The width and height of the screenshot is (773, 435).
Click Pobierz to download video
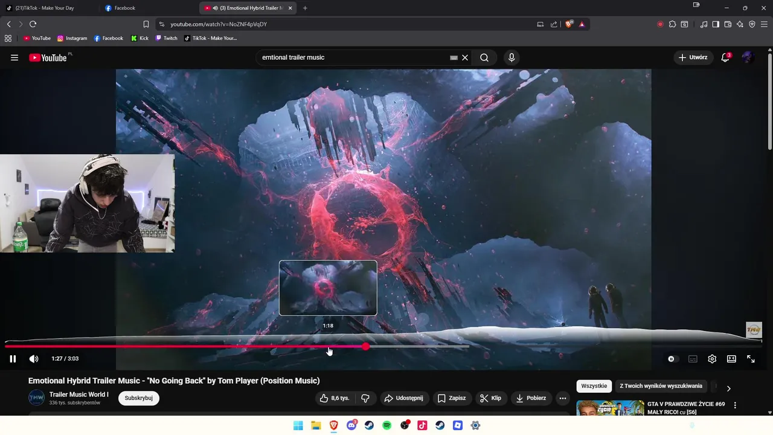[531, 398]
